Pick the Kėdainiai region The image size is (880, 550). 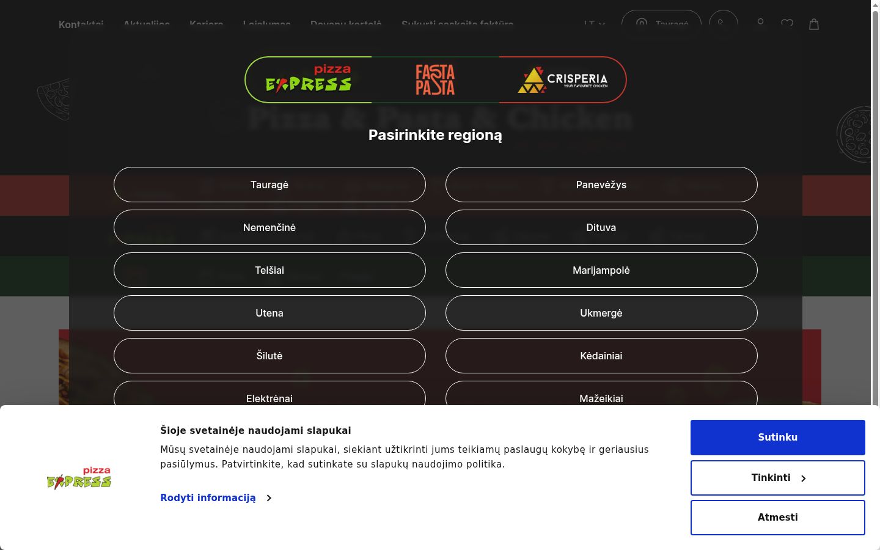pyautogui.click(x=601, y=356)
